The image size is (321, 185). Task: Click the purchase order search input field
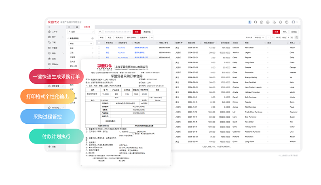pyautogui.click(x=117, y=31)
